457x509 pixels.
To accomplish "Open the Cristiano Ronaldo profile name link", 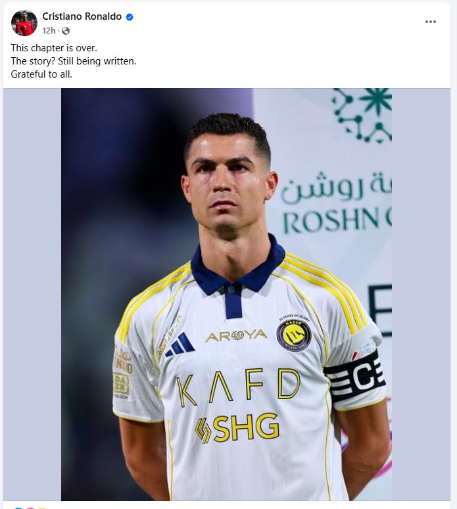I will click(82, 16).
